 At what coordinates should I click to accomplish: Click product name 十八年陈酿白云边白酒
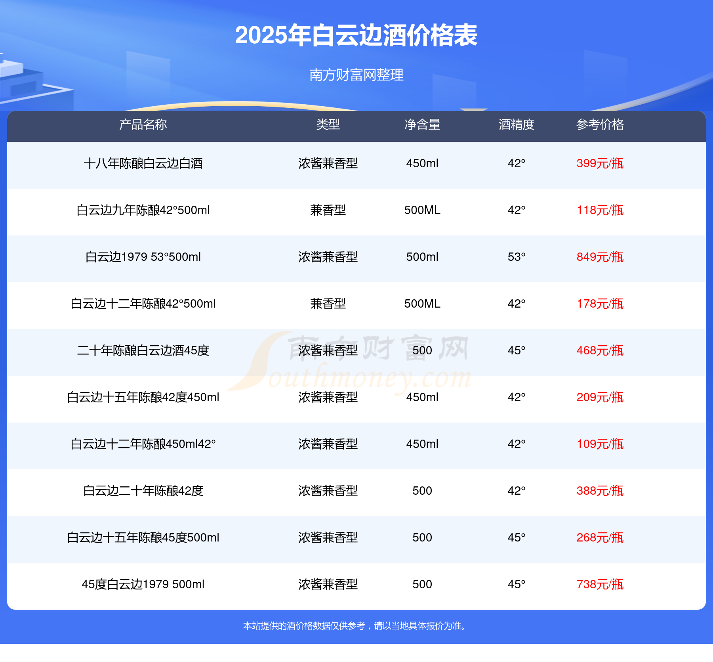143,163
